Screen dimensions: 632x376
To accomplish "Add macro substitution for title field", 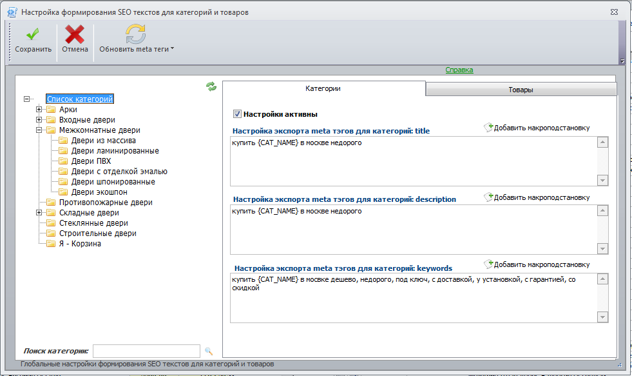I will (537, 128).
